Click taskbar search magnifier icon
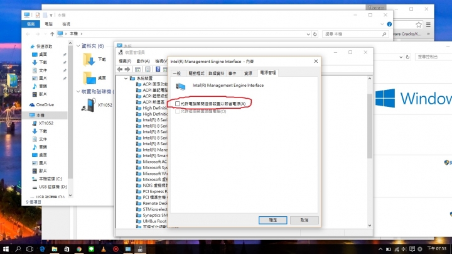Image resolution: width=452 pixels, height=254 pixels. (18, 249)
